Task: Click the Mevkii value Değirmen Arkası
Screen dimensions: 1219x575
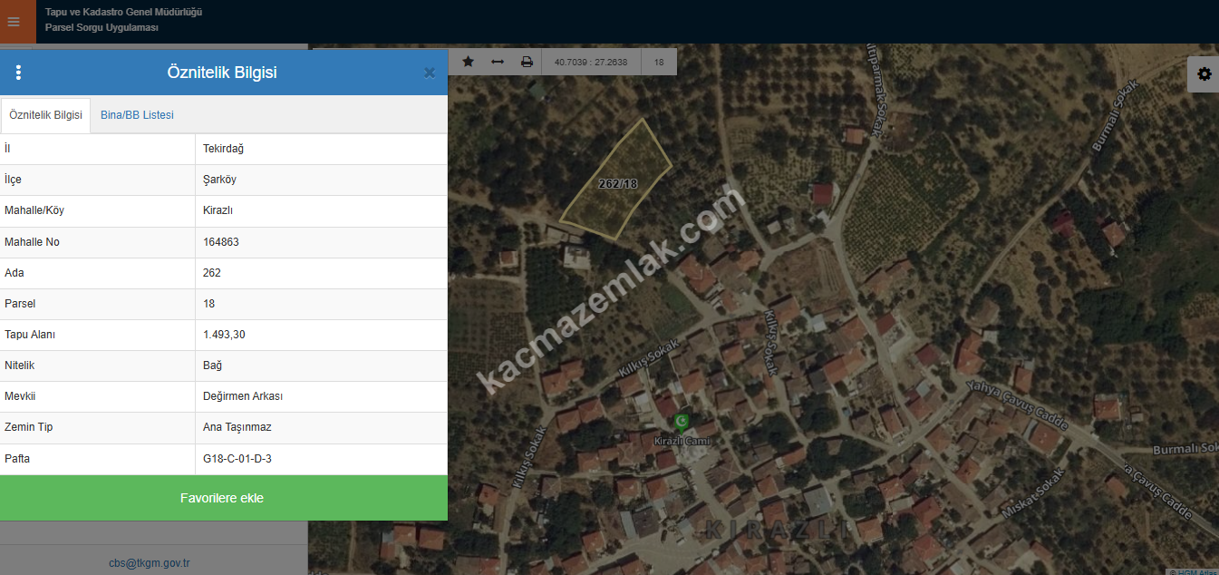Action: pos(243,396)
